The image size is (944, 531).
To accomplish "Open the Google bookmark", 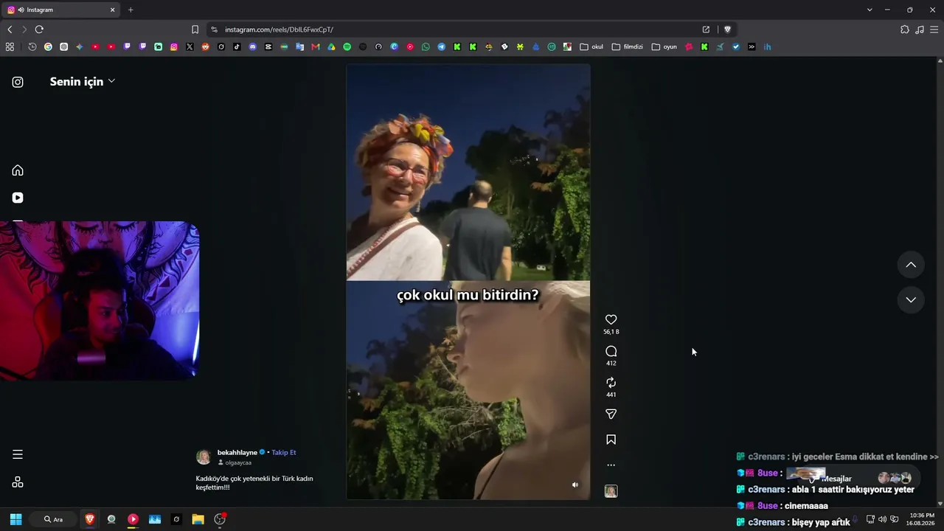I will click(x=48, y=46).
